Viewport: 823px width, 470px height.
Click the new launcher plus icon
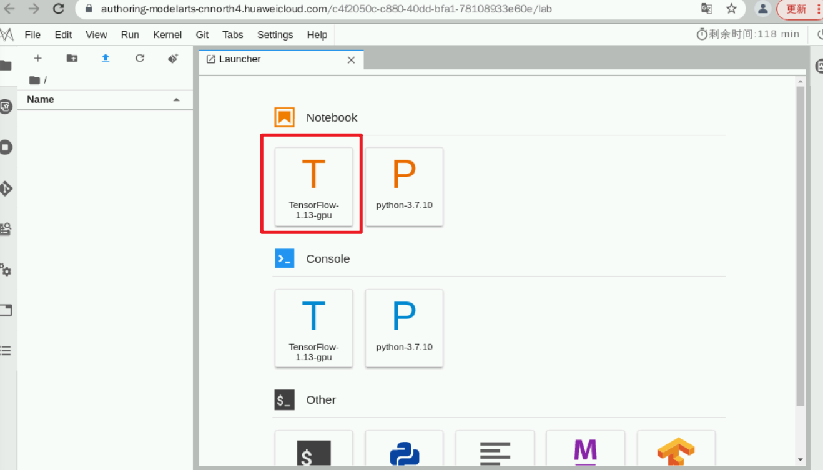37,58
